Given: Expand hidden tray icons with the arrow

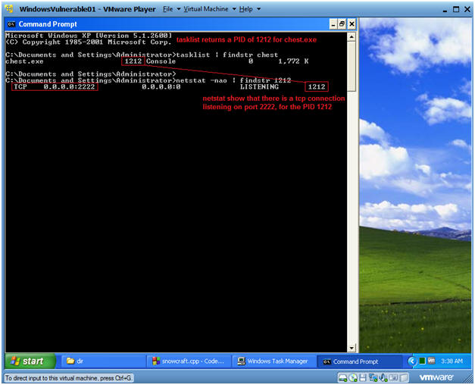Looking at the screenshot, I should 412,362.
